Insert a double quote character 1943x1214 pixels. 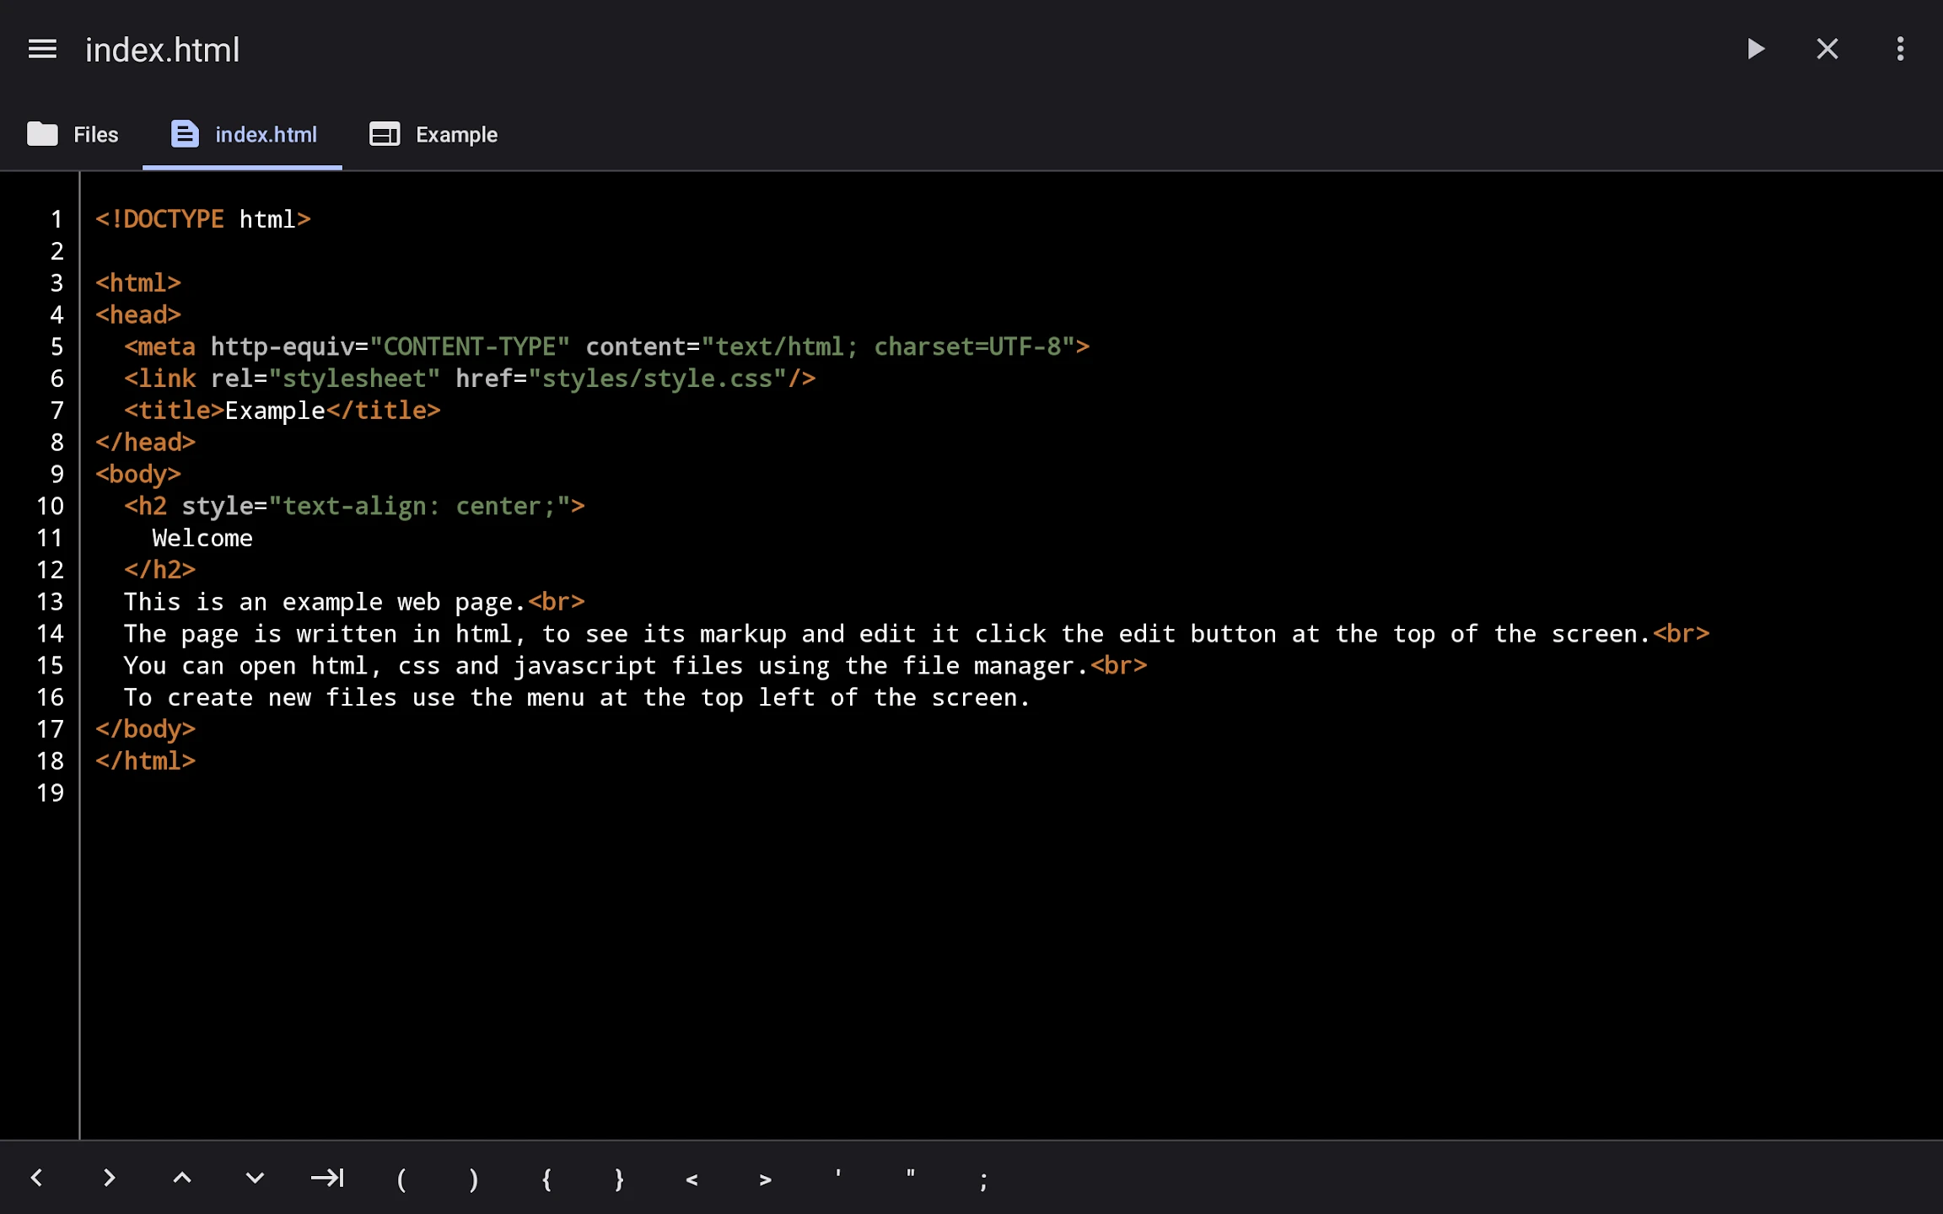pos(911,1175)
